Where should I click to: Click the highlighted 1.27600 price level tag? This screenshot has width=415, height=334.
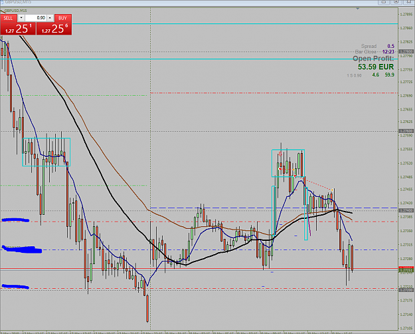point(406,131)
